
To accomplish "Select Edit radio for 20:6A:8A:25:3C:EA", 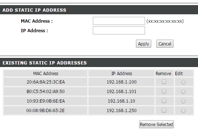I will click(183, 82).
